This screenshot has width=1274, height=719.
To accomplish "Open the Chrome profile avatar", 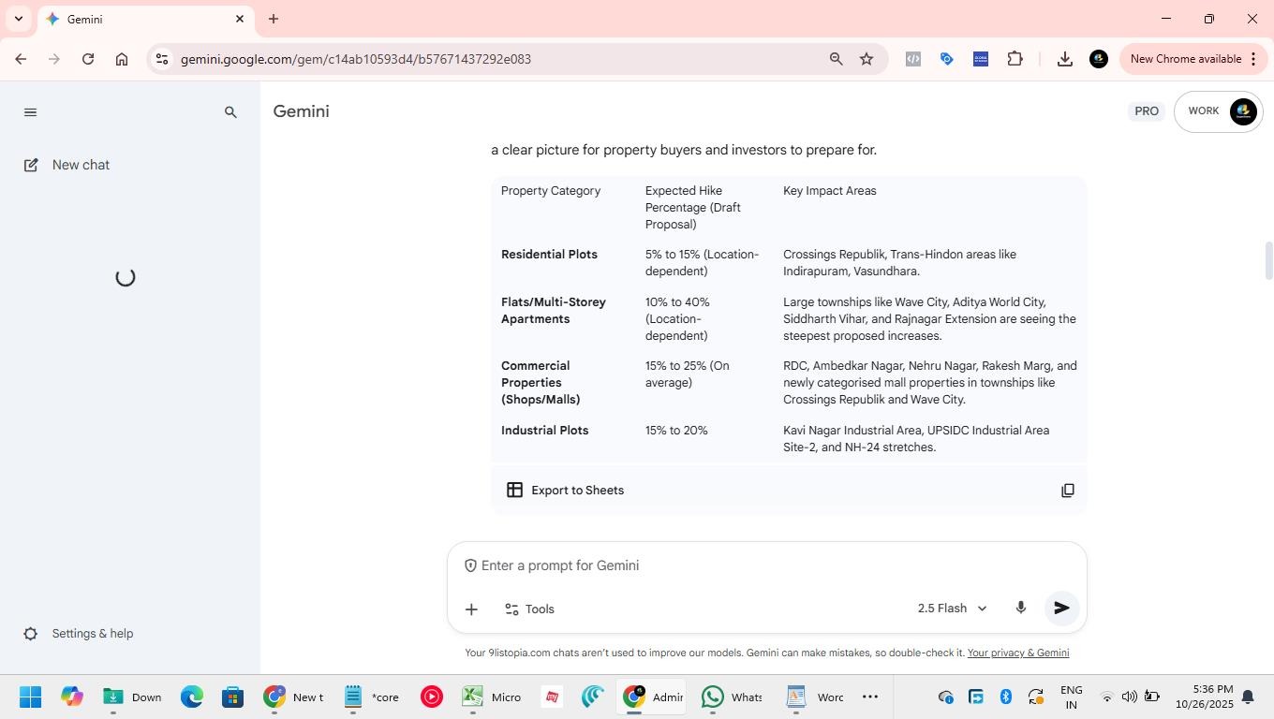I will click(x=1099, y=59).
